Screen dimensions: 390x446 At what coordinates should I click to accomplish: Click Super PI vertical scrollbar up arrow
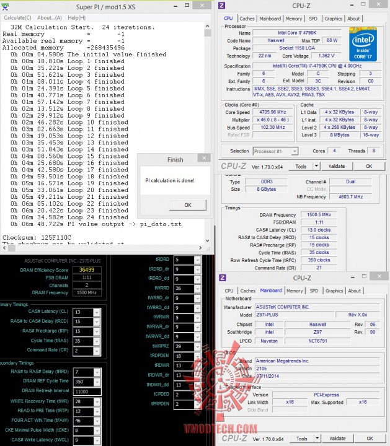pyautogui.click(x=207, y=26)
